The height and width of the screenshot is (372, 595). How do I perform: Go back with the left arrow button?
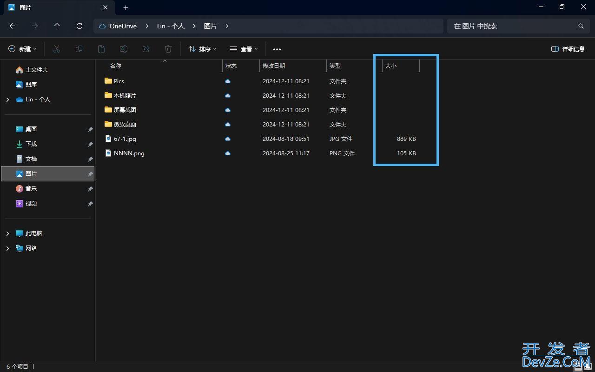coord(13,26)
